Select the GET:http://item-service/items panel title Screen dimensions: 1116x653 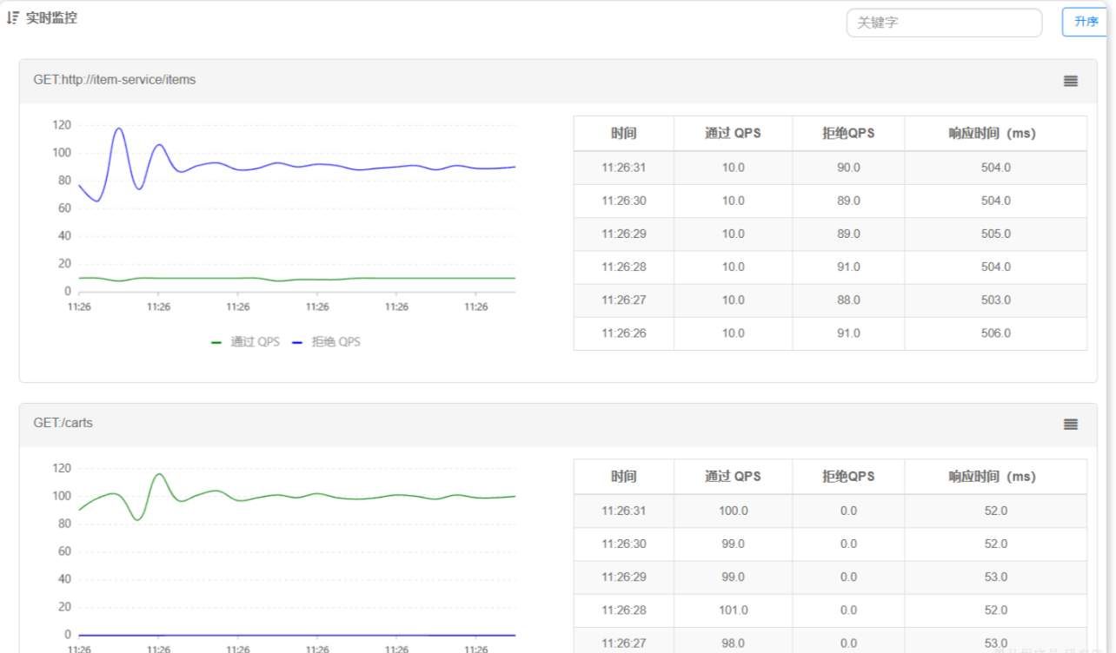[x=115, y=80]
